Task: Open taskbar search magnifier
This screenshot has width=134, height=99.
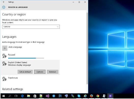Action: coord(10,96)
